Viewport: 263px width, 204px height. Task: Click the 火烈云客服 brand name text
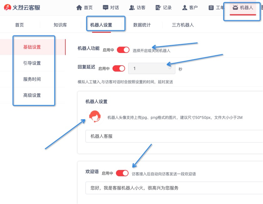[26, 8]
